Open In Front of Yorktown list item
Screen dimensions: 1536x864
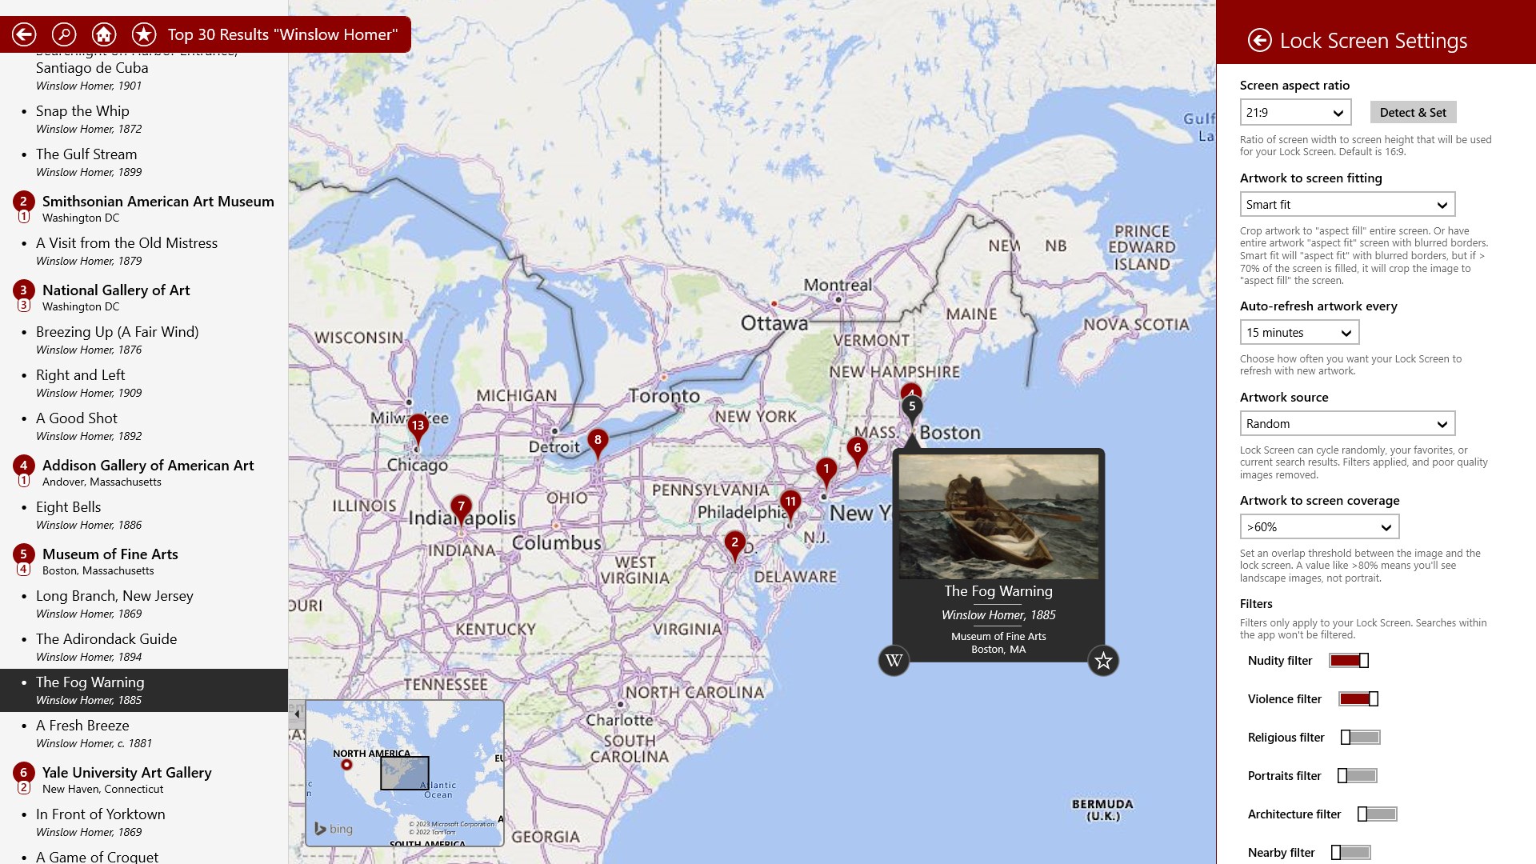point(144,822)
